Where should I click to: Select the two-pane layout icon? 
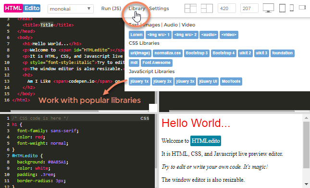(x=207, y=8)
